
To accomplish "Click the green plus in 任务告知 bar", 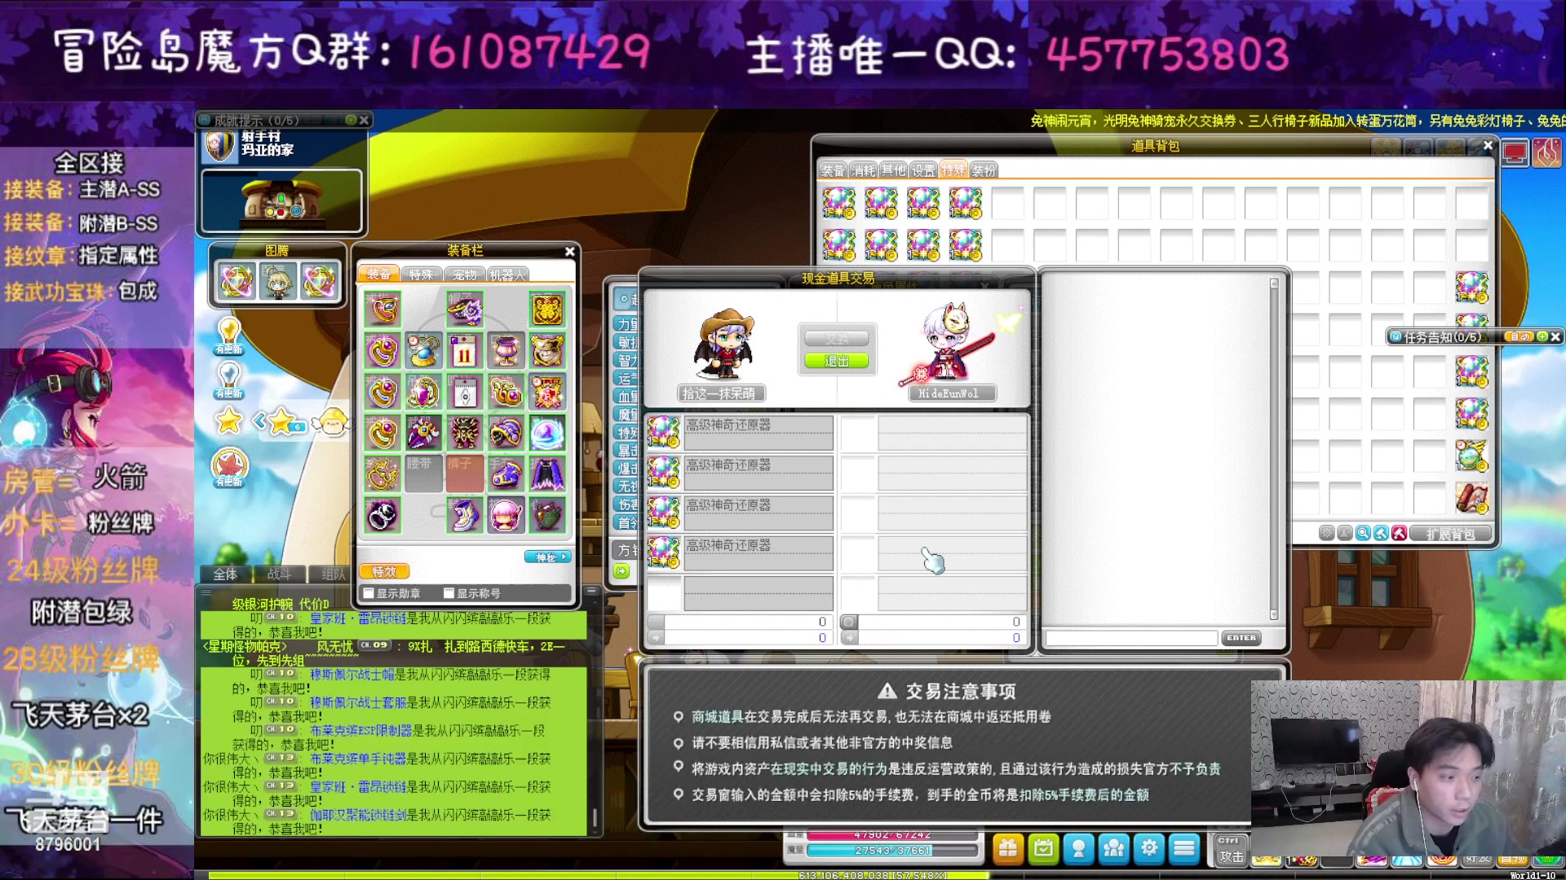I will pos(1542,337).
